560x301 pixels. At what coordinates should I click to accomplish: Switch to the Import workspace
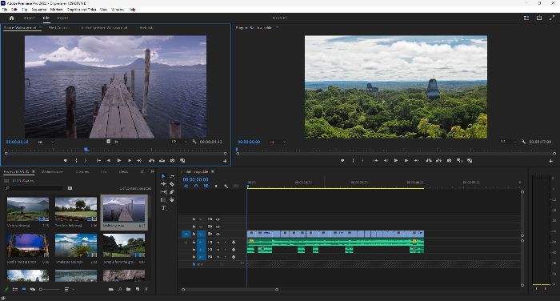click(x=30, y=18)
